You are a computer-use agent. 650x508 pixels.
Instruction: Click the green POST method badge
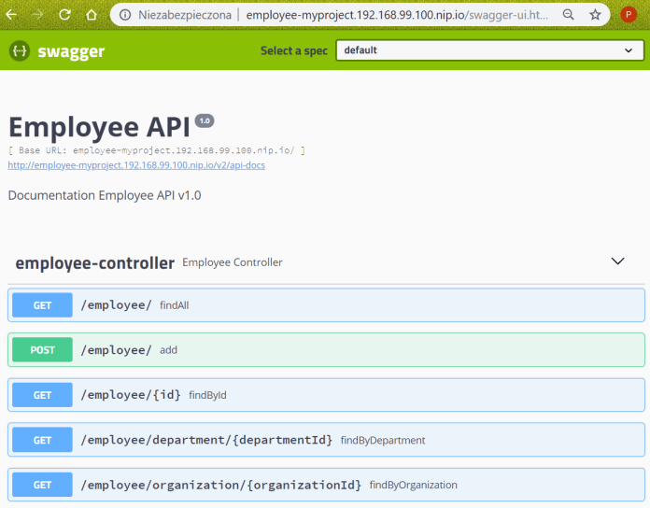tap(42, 350)
